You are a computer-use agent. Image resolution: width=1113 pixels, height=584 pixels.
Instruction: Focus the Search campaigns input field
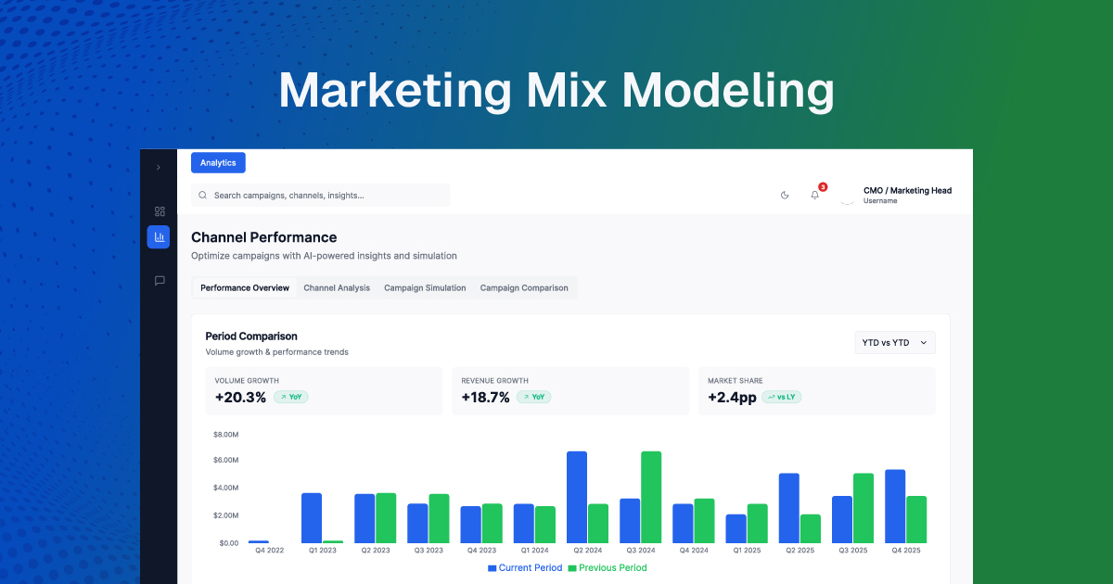point(325,196)
